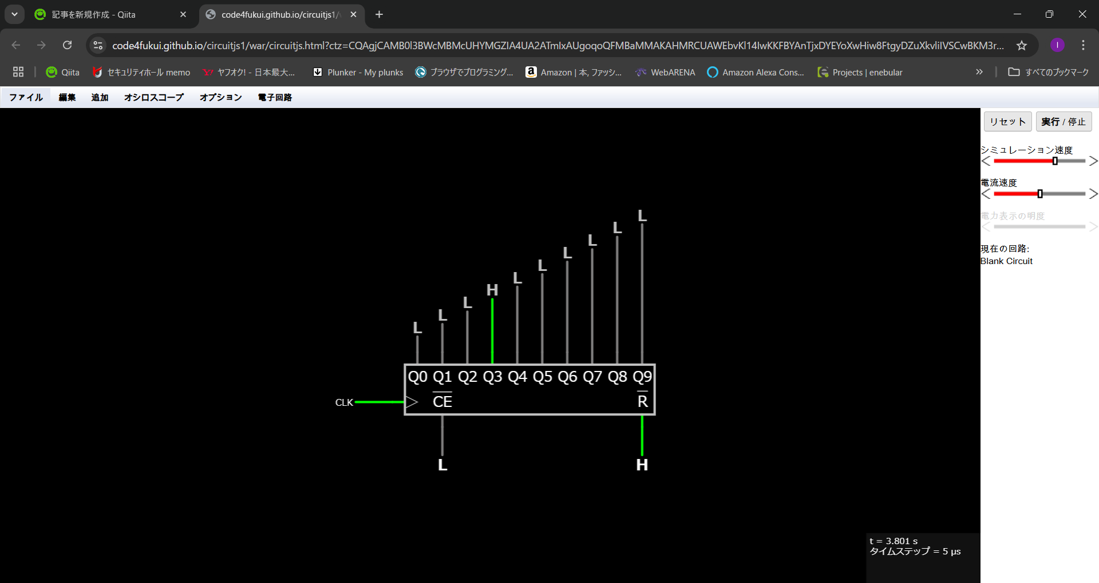Click the Q3 output H indicator

(492, 290)
